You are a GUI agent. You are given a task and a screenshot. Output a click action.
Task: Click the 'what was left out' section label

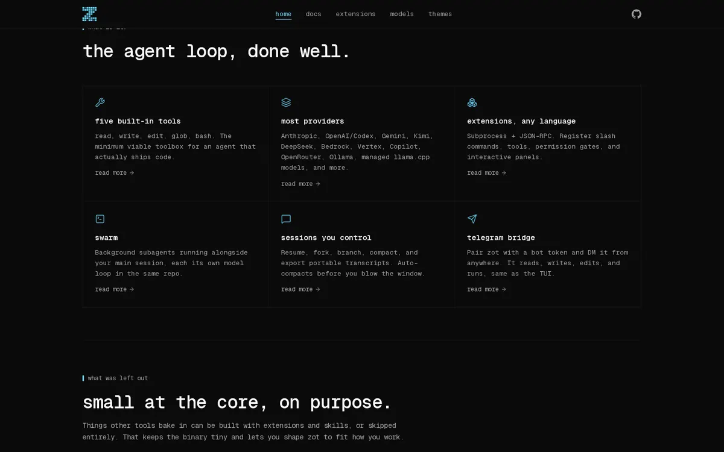118,378
